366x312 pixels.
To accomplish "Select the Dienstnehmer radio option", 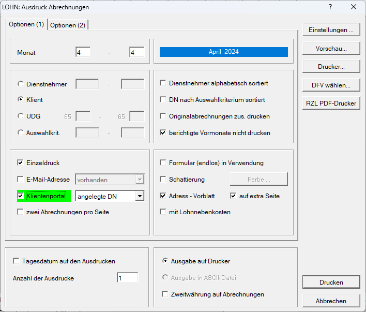I will (x=21, y=84).
